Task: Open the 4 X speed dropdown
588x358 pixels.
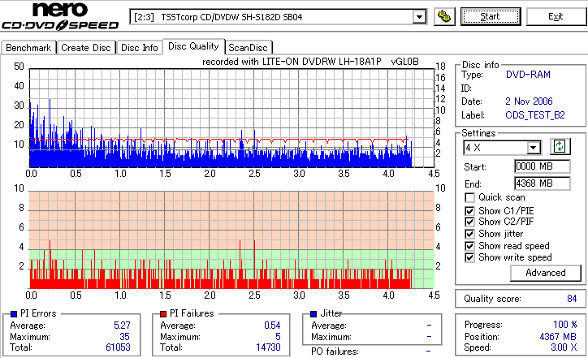Action: (533, 148)
